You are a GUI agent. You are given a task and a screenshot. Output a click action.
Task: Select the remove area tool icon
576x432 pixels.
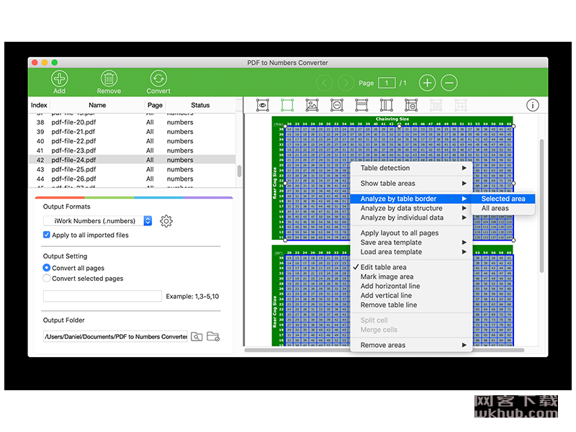click(x=337, y=105)
